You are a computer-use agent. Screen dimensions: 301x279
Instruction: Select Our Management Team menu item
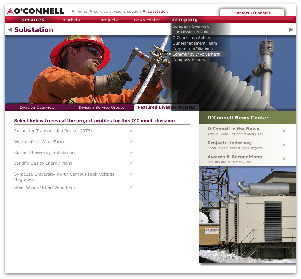coord(195,43)
